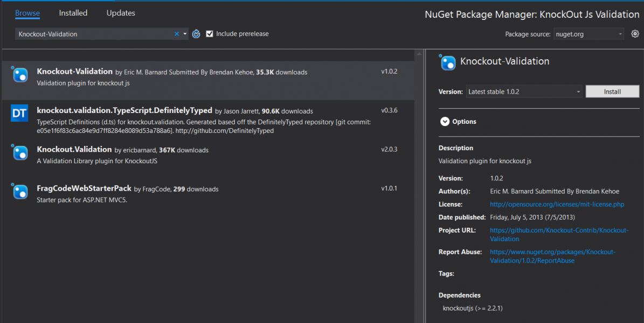The width and height of the screenshot is (644, 323).
Task: Open the Package source nuget.org dropdown
Action: pyautogui.click(x=588, y=34)
